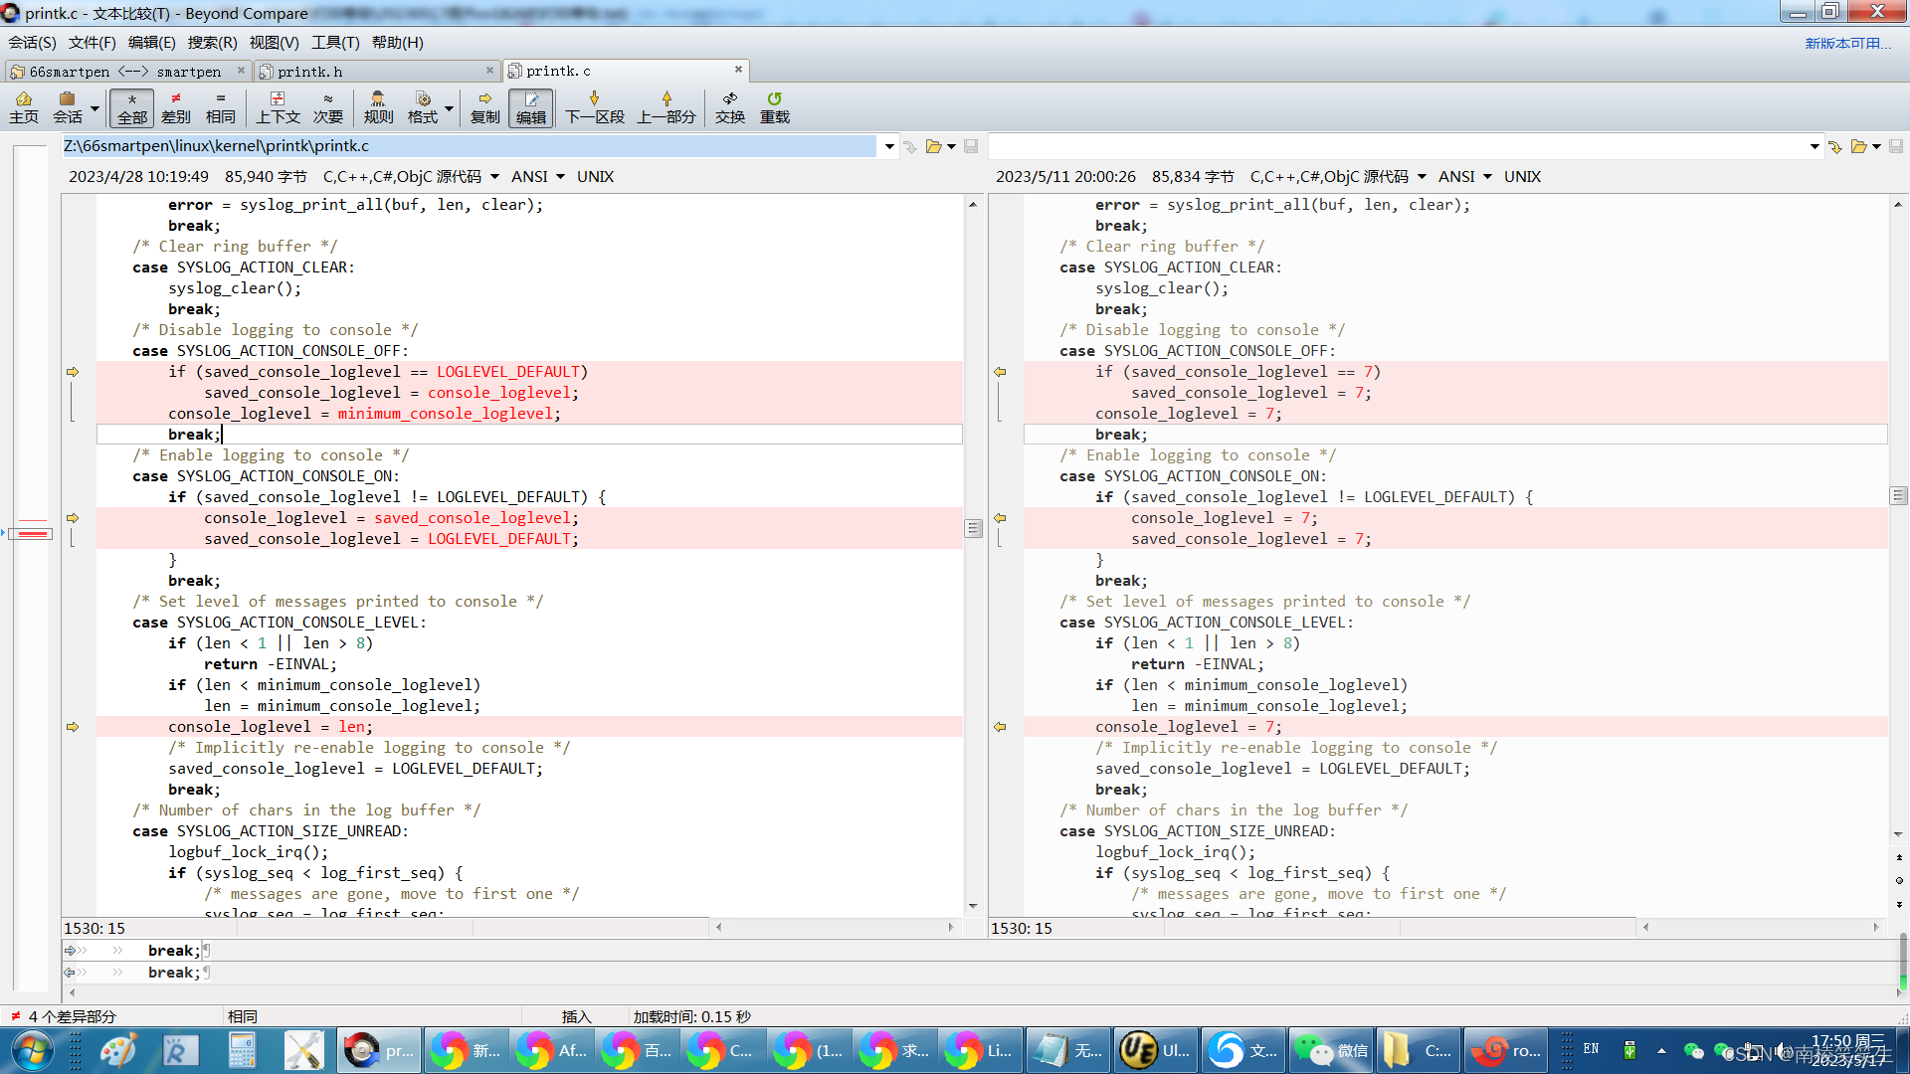Open left pane ANSI encoding dropdown

pyautogui.click(x=538, y=176)
